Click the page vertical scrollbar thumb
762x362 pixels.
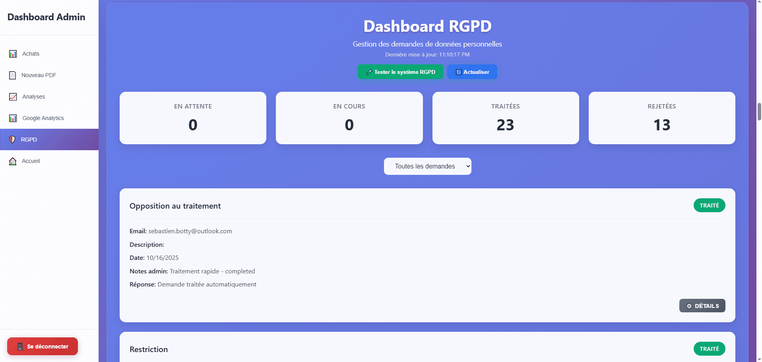759,111
